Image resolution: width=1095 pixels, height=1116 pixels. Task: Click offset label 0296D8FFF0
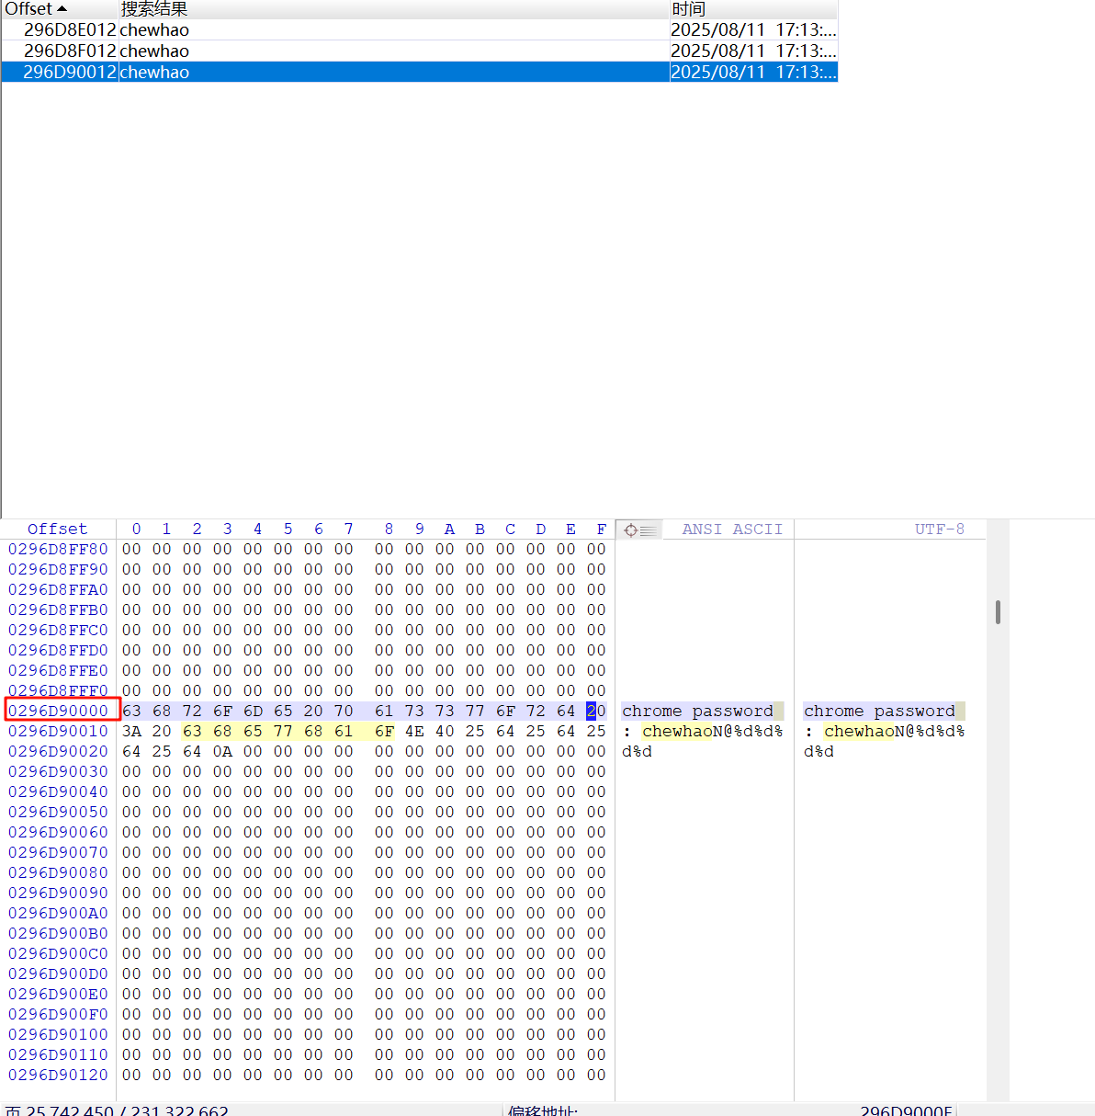tap(58, 690)
